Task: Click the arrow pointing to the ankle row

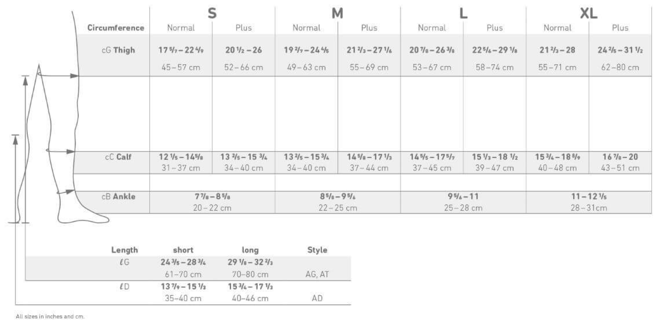Action: coord(65,191)
